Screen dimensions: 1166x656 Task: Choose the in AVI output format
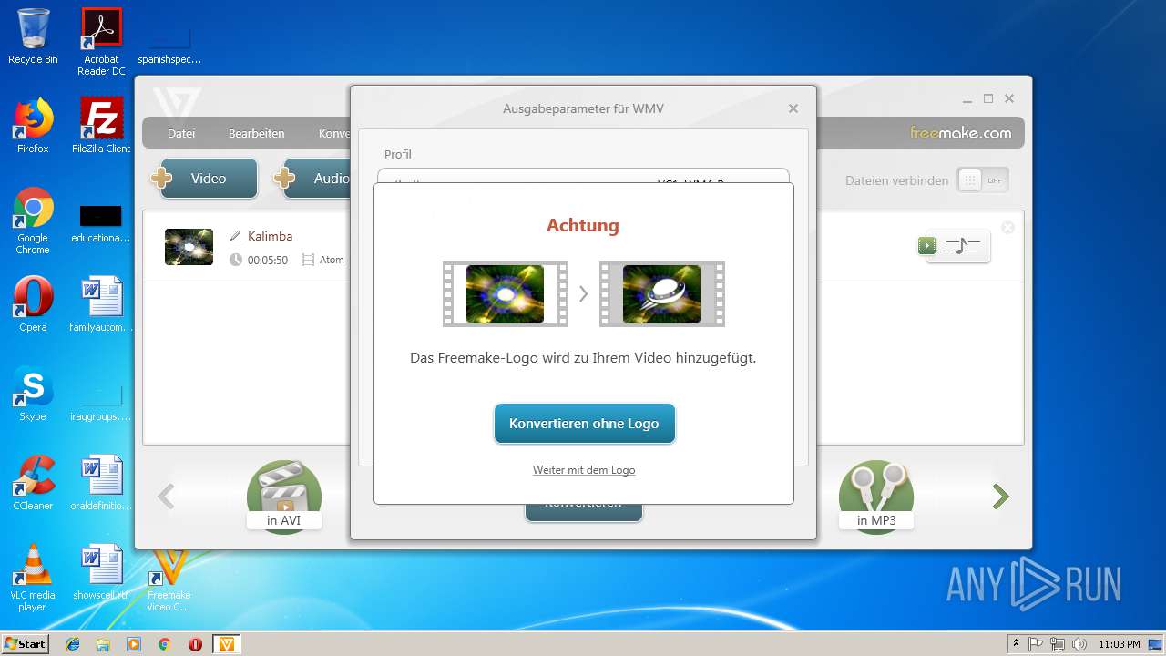(x=284, y=497)
